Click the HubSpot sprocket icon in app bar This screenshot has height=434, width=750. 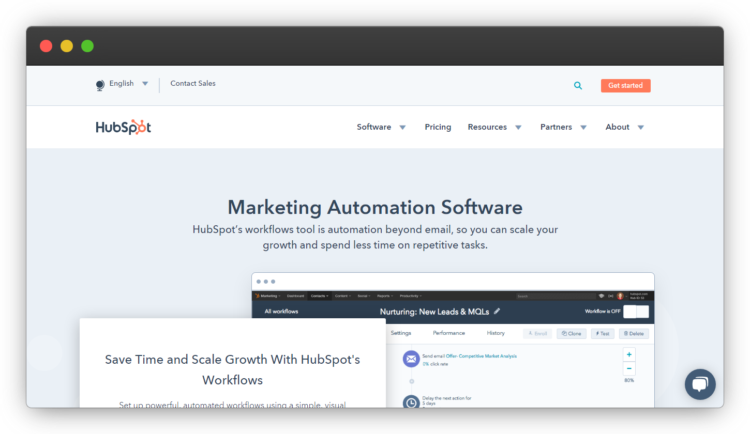tap(257, 296)
